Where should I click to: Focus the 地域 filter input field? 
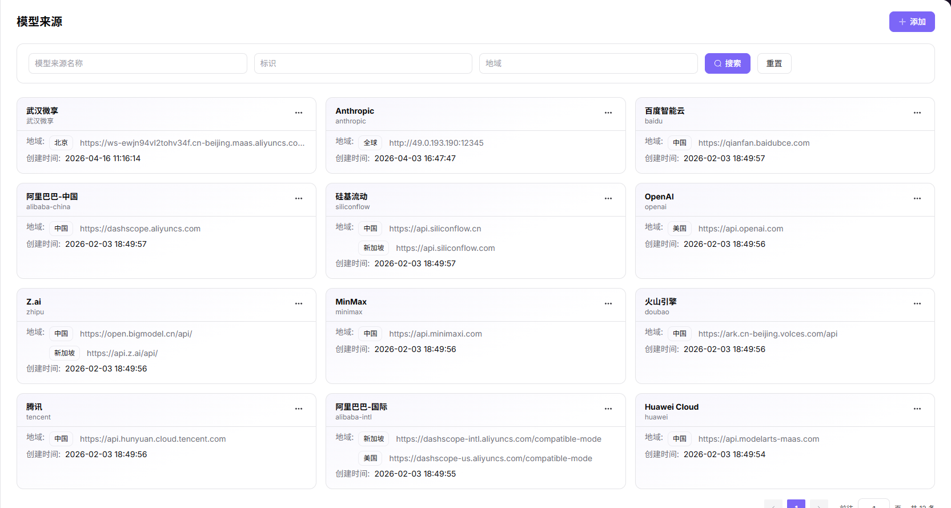(588, 63)
